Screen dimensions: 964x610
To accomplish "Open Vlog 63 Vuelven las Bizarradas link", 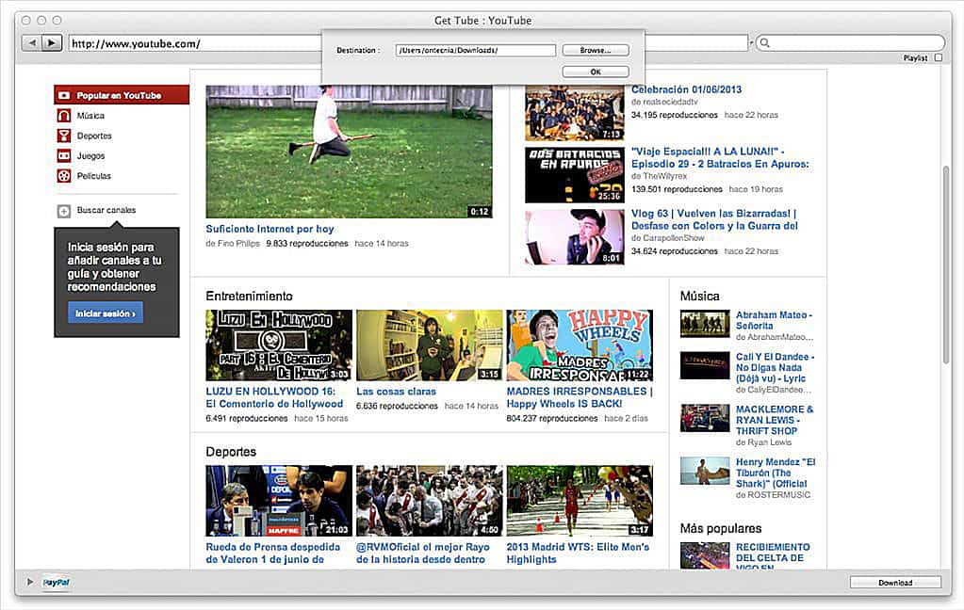I will click(x=714, y=220).
